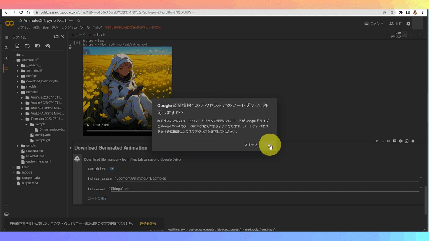Move the cell down with arrow icon
Image resolution: width=429 pixels, height=241 pixels.
click(x=383, y=141)
